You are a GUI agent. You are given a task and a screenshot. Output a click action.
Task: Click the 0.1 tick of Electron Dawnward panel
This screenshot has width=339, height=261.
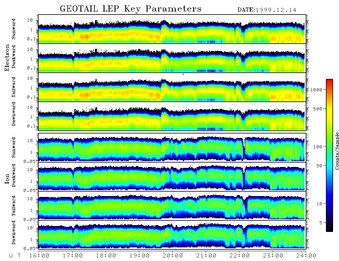(x=32, y=126)
